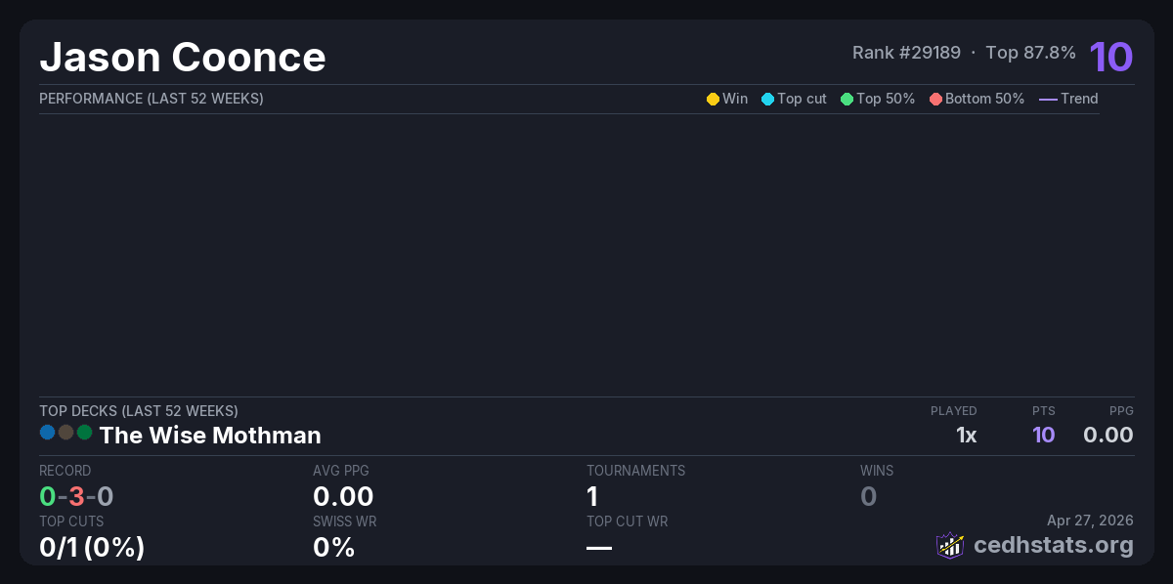Toggle the green Top 50% legend dot
The image size is (1173, 584).
tap(847, 99)
